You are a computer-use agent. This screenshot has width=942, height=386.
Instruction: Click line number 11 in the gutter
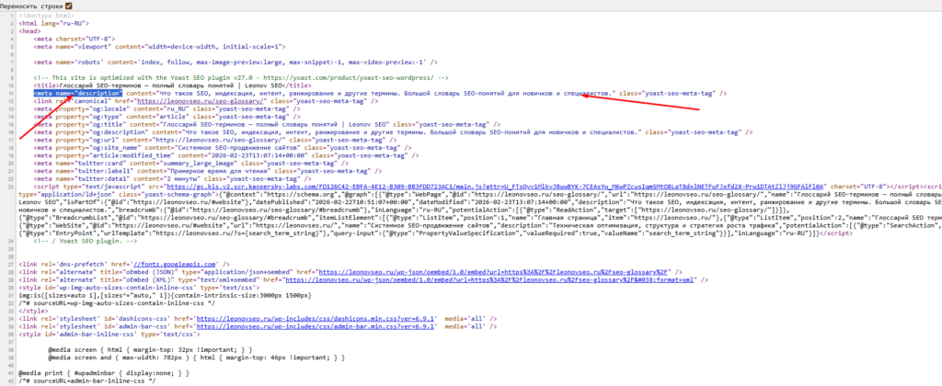11,93
